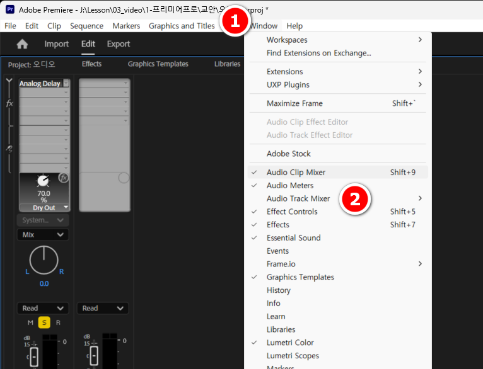The image size is (483, 369).
Task: Adjust the first track volume fader
Action: (34, 356)
